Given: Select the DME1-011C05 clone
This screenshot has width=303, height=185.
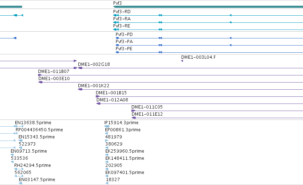Looking at the screenshot, I should (x=147, y=107).
